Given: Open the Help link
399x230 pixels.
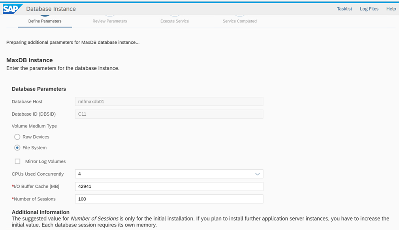Looking at the screenshot, I should point(391,9).
